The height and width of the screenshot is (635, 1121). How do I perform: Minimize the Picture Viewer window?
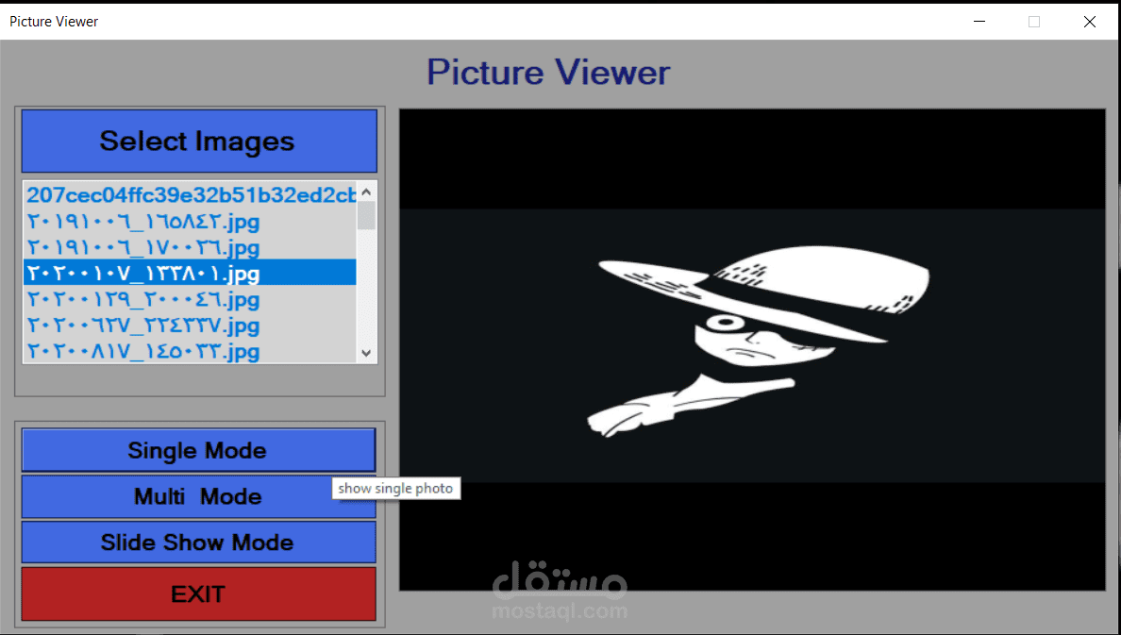coord(979,22)
